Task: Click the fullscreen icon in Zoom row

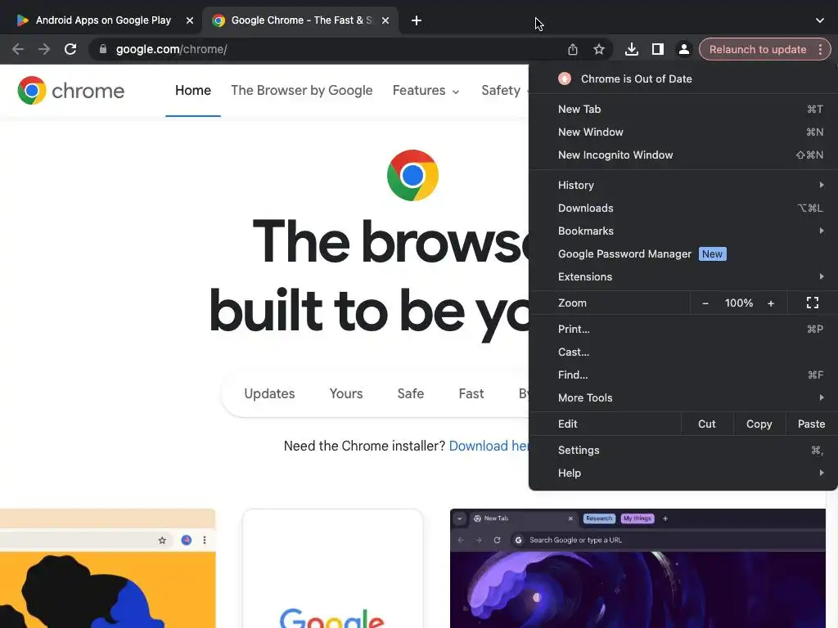Action: [x=813, y=303]
